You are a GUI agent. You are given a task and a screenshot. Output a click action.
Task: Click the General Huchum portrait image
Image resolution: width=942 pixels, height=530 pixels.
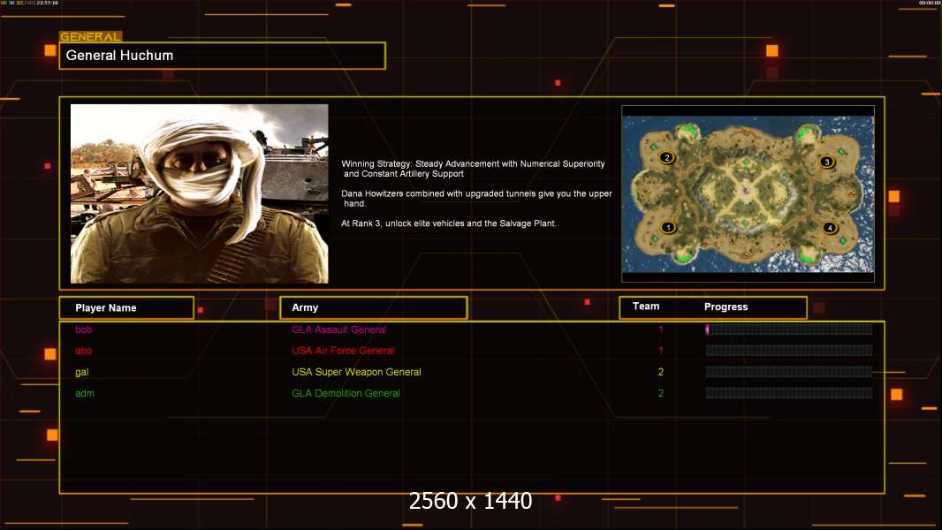200,193
